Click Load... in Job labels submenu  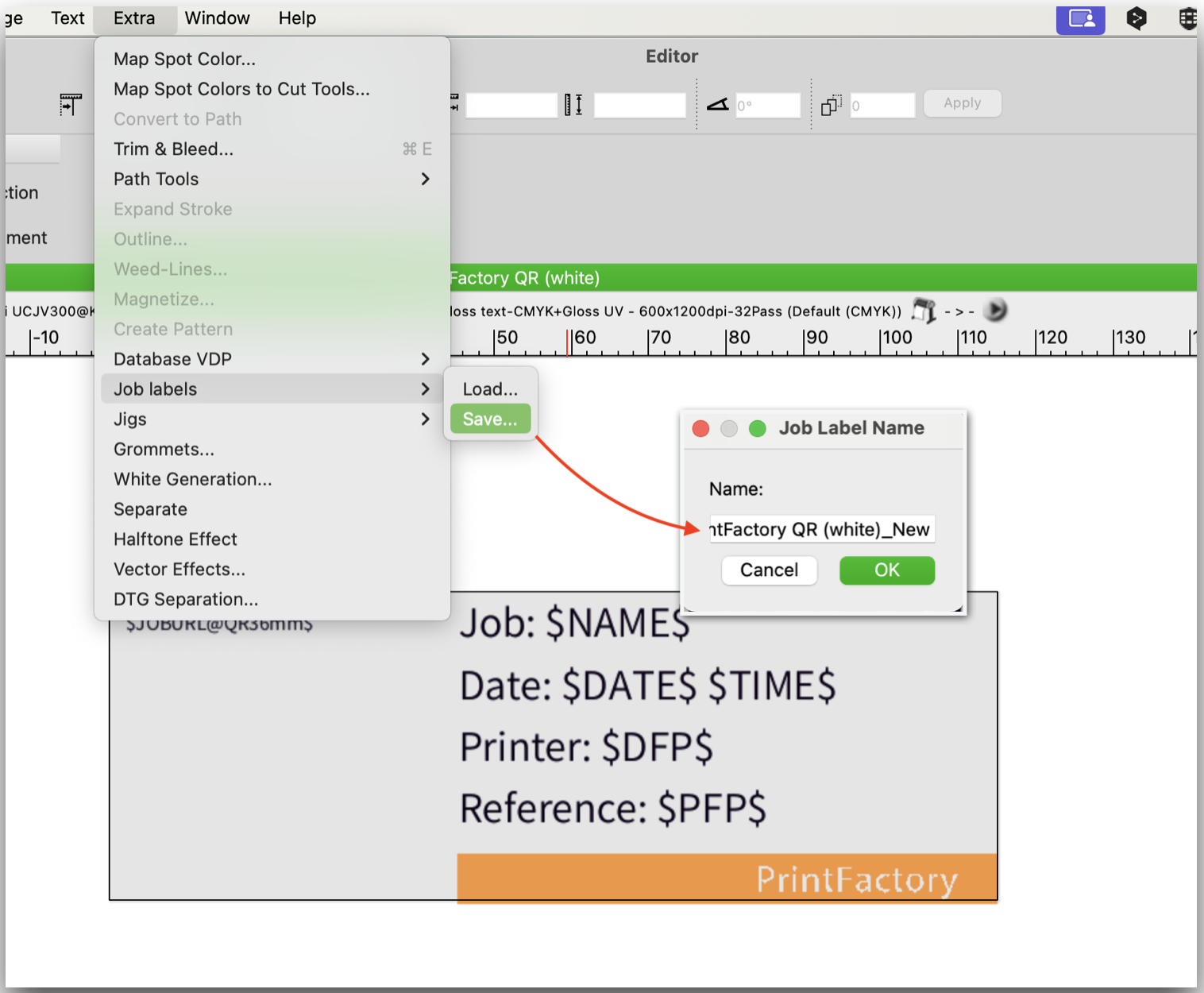click(490, 389)
